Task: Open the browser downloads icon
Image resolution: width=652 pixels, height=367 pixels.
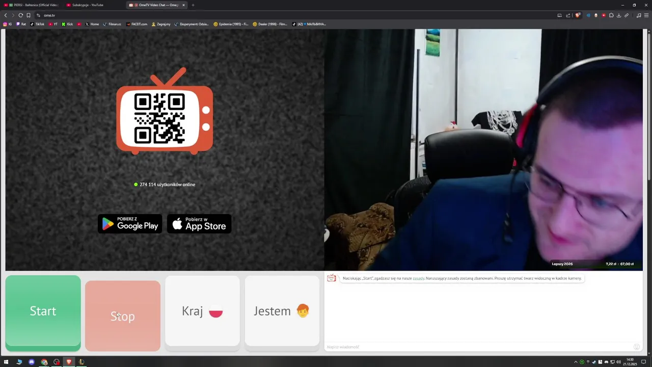Action: (x=619, y=15)
